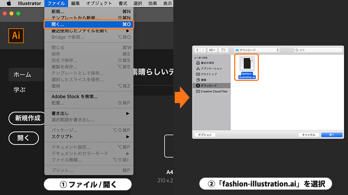Open the Illustrator application menu
The height and width of the screenshot is (195, 348).
[x=29, y=3]
